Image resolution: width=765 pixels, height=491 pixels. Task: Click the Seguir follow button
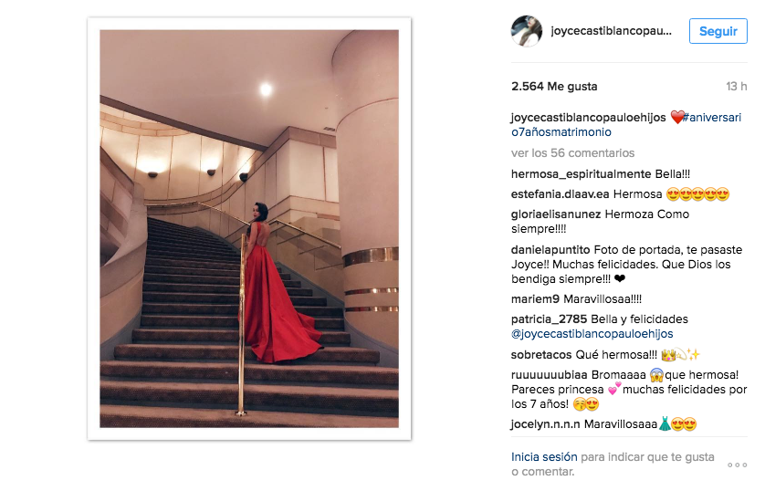tap(718, 31)
